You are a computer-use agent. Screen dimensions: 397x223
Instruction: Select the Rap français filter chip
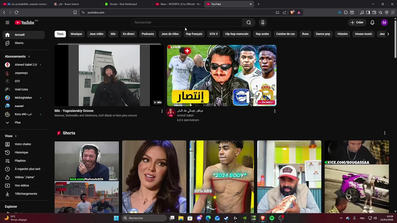click(194, 34)
